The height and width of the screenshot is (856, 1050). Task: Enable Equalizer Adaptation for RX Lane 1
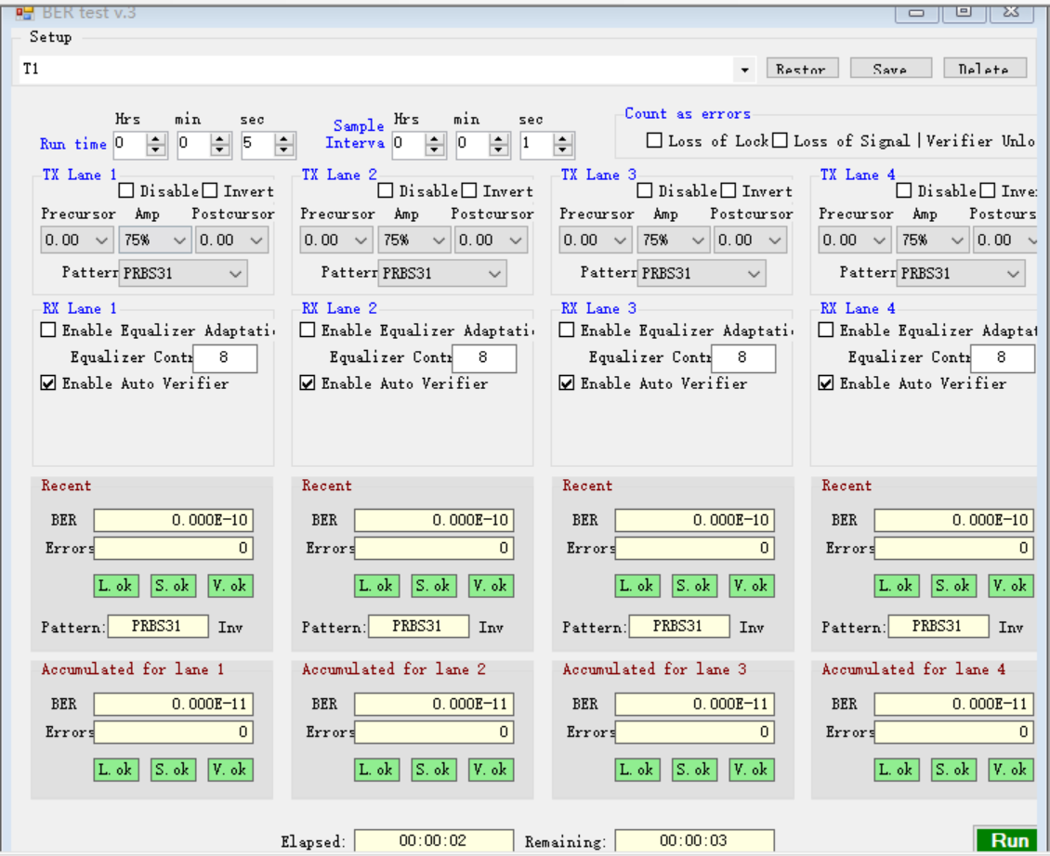(48, 331)
